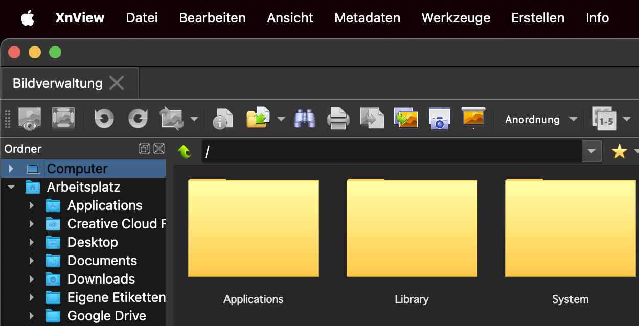Select the Library folder thumbnail

click(412, 228)
